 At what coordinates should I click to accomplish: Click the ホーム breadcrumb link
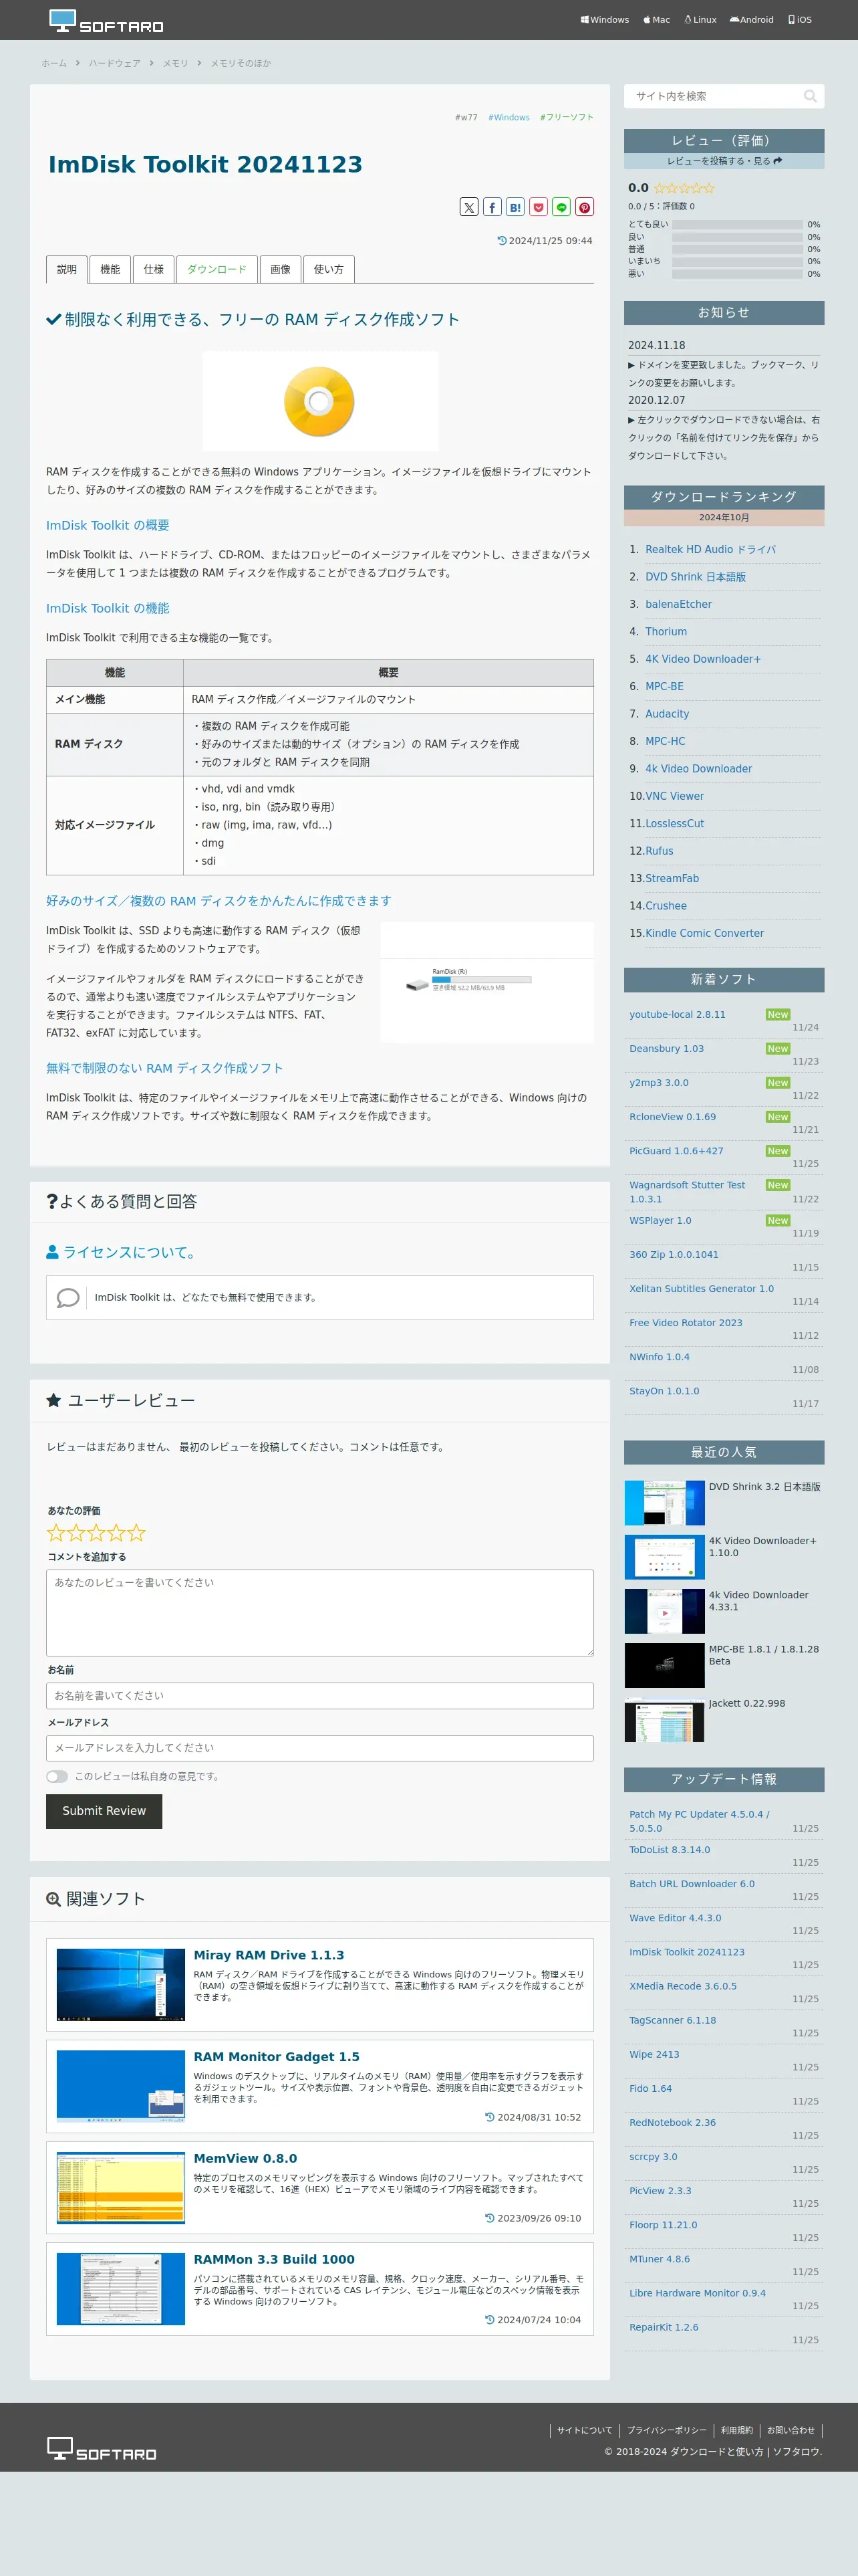pyautogui.click(x=54, y=63)
